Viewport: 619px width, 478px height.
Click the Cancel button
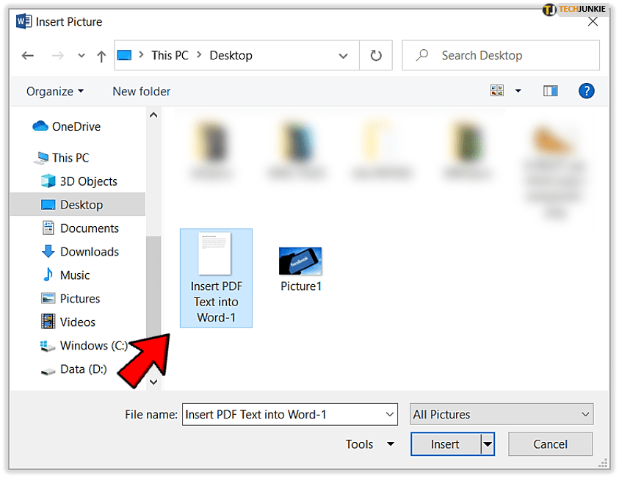(x=550, y=444)
